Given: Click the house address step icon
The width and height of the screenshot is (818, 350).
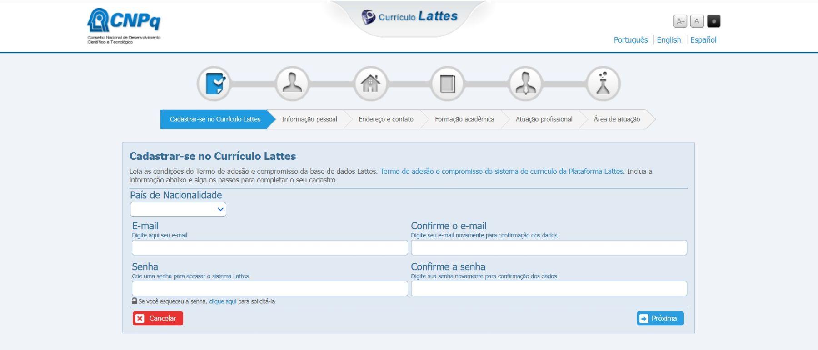Looking at the screenshot, I should click(370, 84).
